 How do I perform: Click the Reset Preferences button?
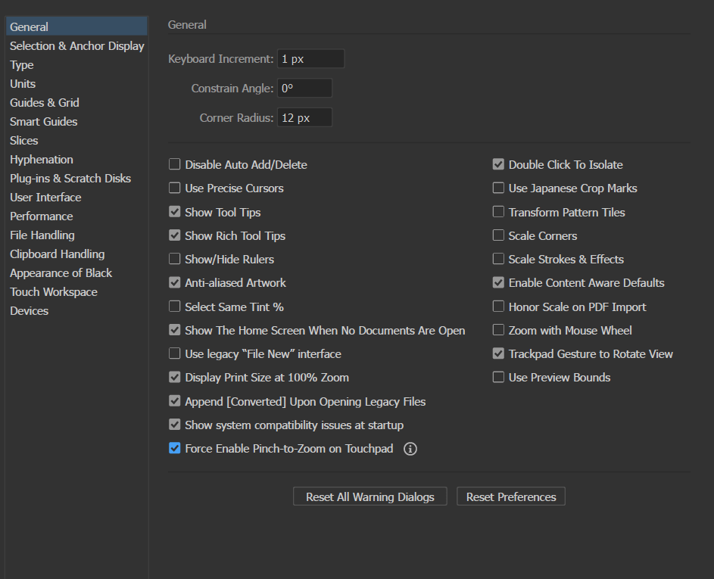click(510, 497)
